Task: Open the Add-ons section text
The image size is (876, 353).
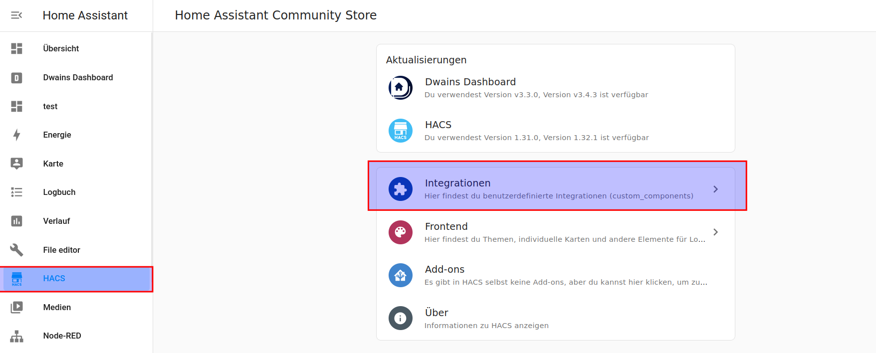Action: point(565,275)
